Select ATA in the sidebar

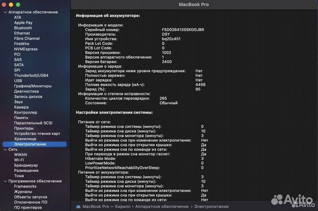pyautogui.click(x=18, y=17)
